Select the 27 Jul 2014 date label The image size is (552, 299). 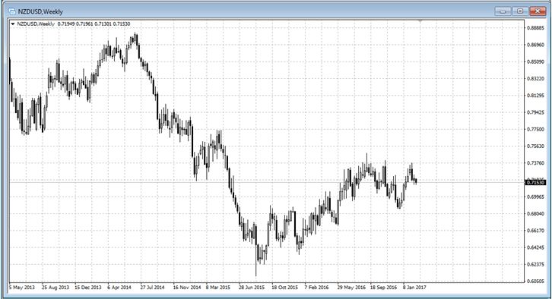coord(152,288)
